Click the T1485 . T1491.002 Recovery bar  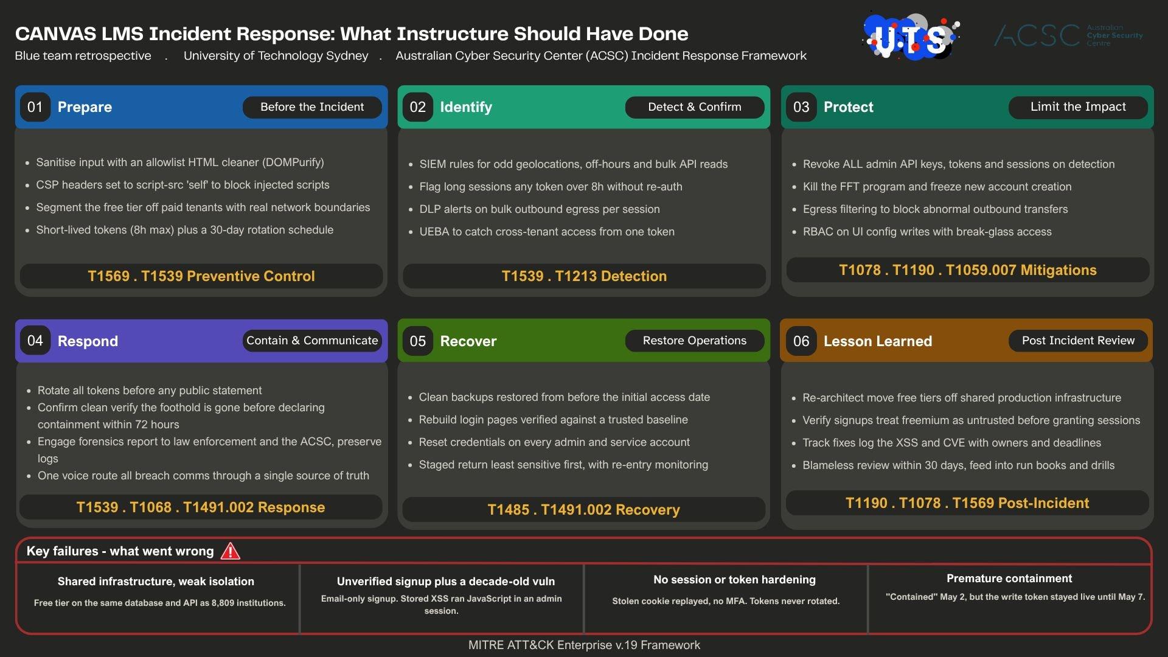pyautogui.click(x=584, y=510)
